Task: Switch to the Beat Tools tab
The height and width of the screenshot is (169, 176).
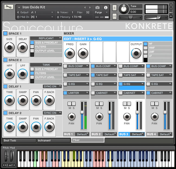Action: click(20, 141)
